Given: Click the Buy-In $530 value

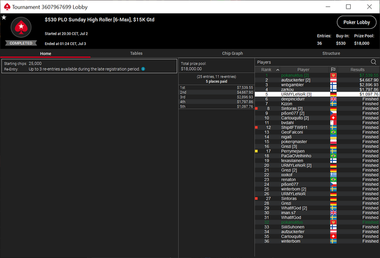Looking at the screenshot, I should (340, 43).
